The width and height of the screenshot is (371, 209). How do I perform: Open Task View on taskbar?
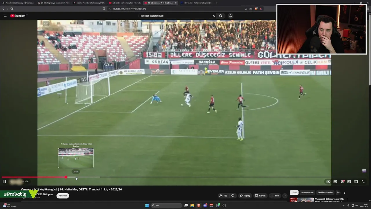tap(186, 206)
